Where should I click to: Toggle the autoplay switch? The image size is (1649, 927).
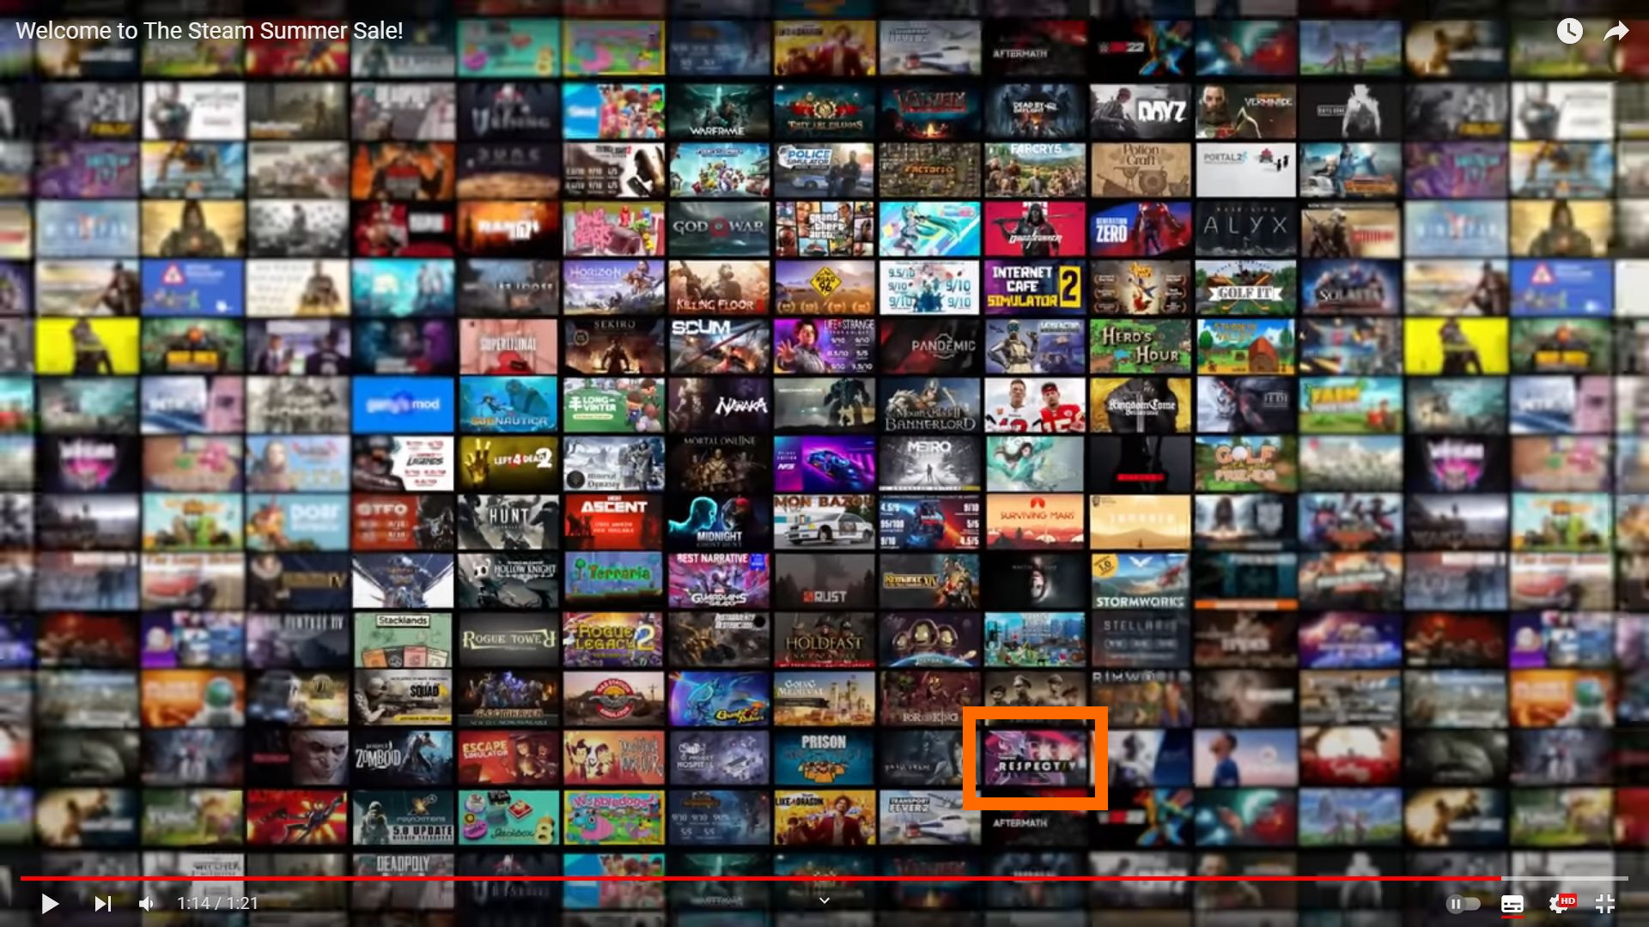[1463, 904]
